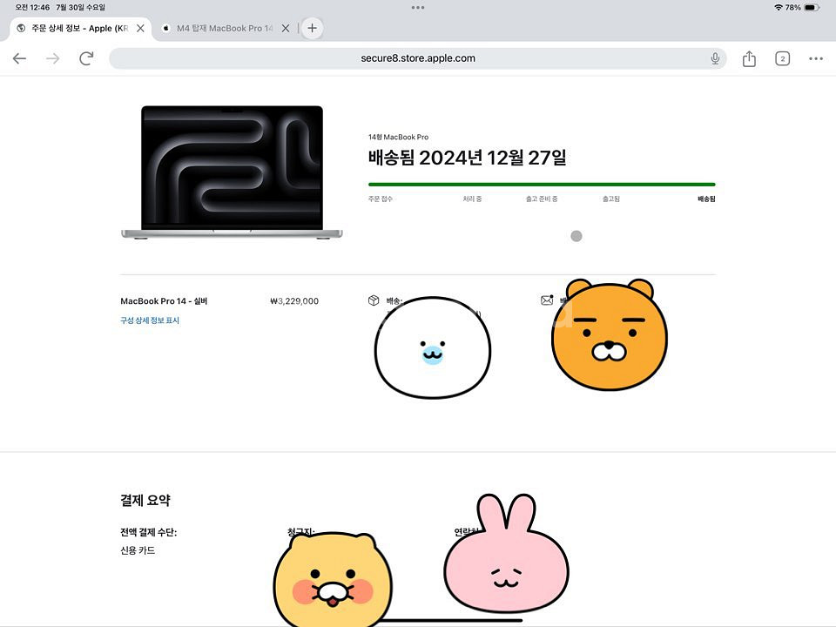Tap the 오전 12:46 clock in the status bar
Viewport: 836px width, 627px height.
click(x=32, y=8)
